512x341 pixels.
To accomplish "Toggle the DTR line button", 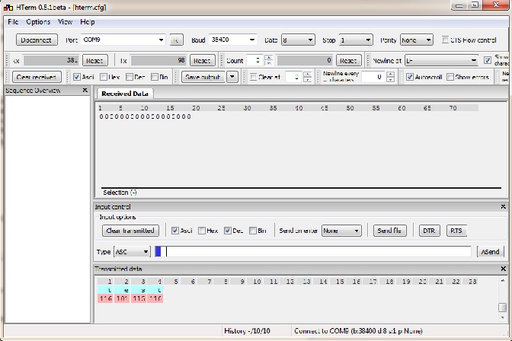I will coord(429,231).
